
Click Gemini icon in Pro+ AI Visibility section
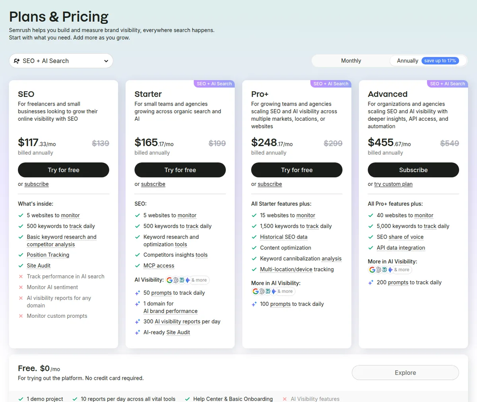(273, 291)
